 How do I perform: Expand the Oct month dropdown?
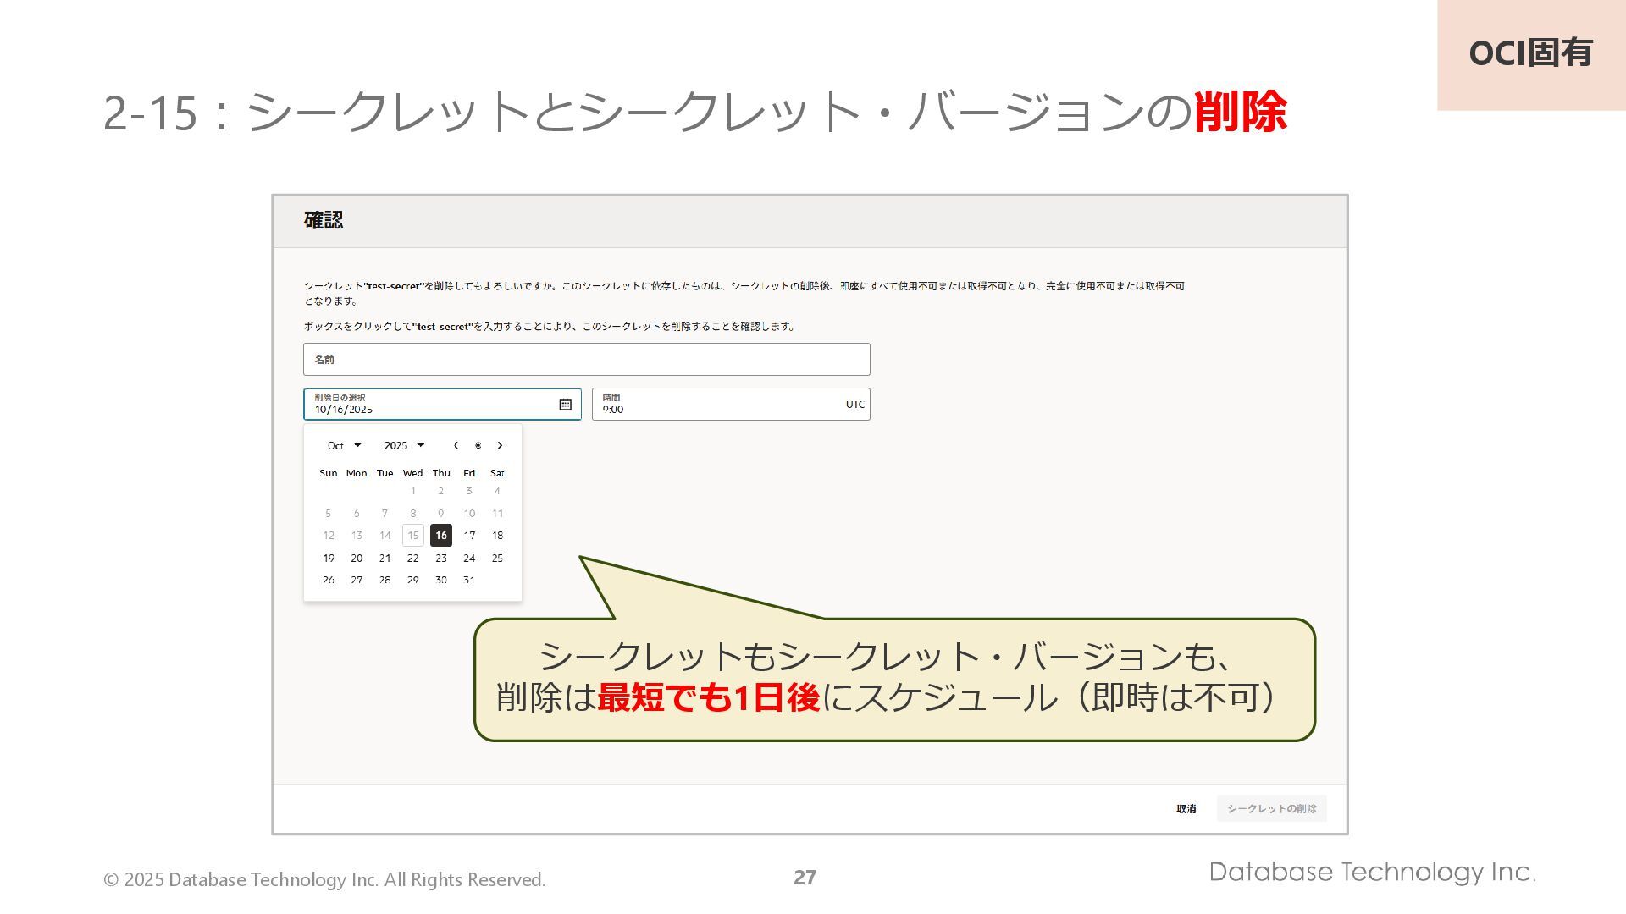click(344, 445)
